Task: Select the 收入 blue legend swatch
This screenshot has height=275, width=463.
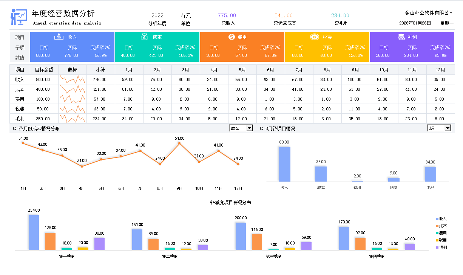Action: tap(437, 219)
